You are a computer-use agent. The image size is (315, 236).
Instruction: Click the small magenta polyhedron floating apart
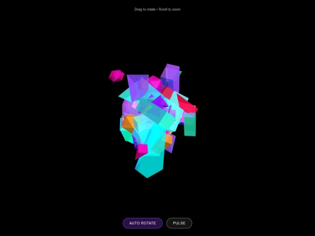point(117,76)
